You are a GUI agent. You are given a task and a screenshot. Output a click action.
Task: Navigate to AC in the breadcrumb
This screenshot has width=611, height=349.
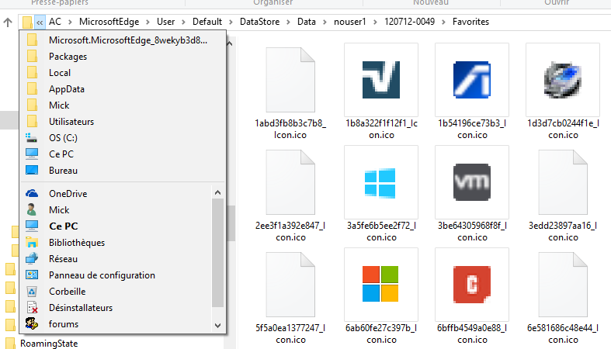pyautogui.click(x=55, y=22)
